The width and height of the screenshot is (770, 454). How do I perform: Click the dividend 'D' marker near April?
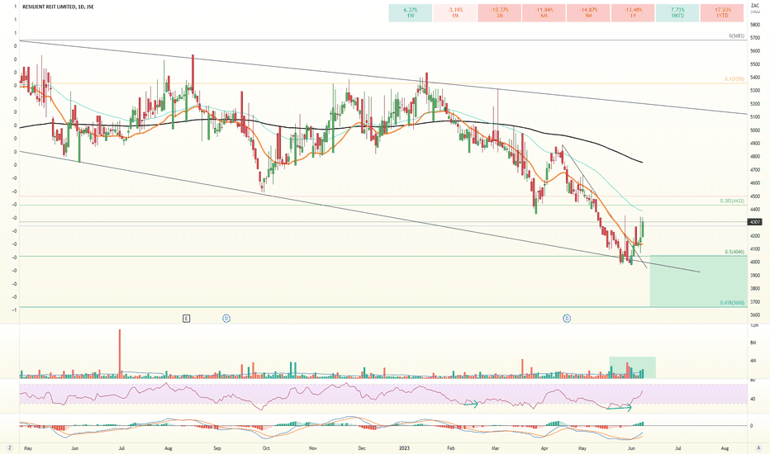click(x=567, y=319)
